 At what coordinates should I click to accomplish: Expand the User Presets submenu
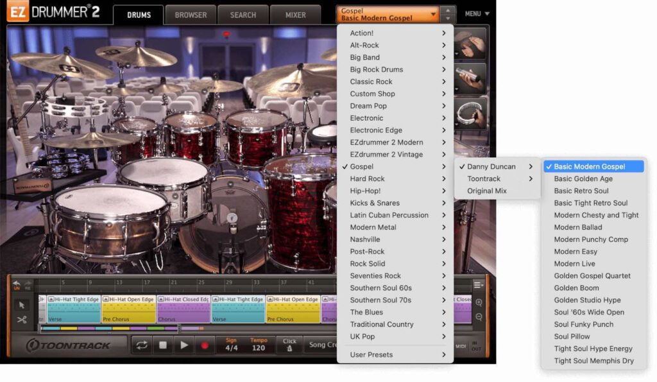tap(395, 355)
